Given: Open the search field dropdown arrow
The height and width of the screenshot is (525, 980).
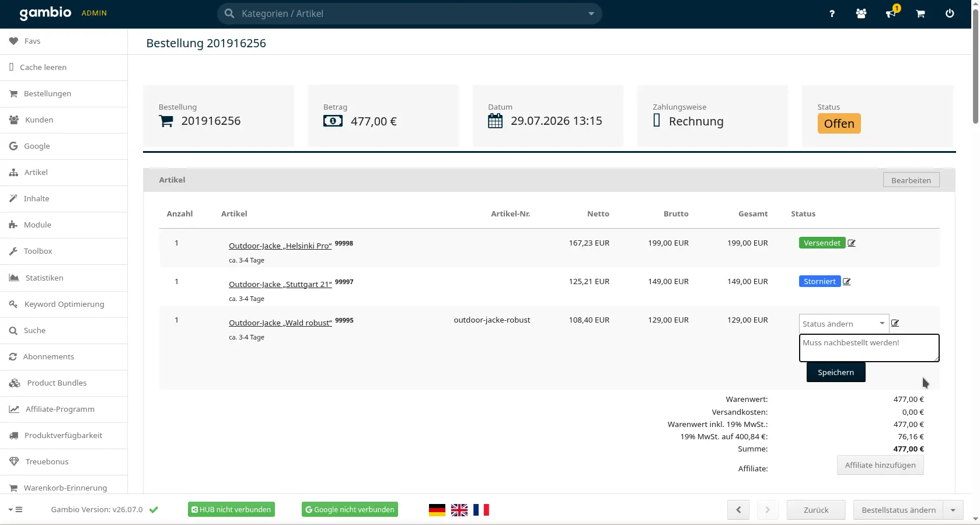Looking at the screenshot, I should (591, 13).
